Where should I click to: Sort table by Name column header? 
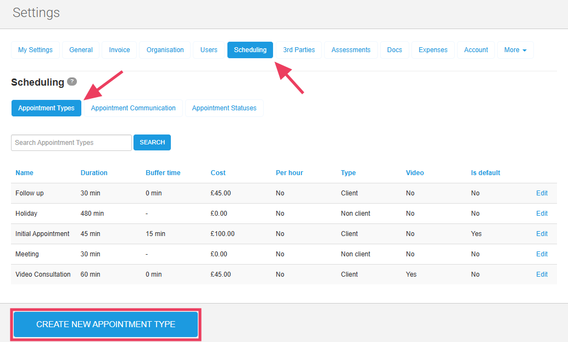[x=24, y=173]
